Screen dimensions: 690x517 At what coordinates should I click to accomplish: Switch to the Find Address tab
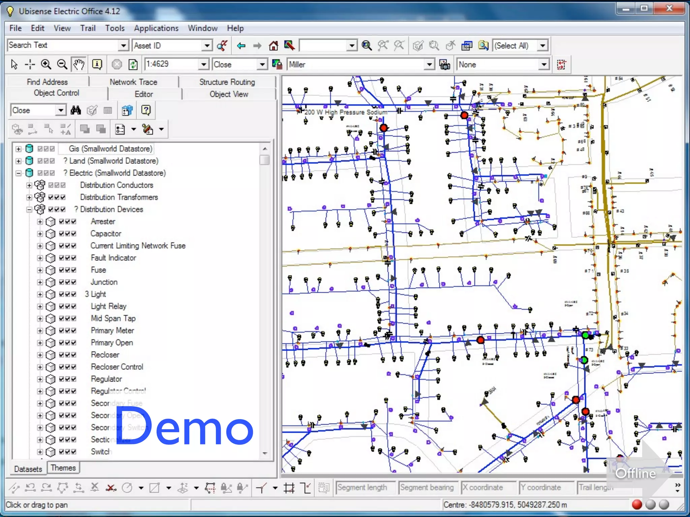pos(47,82)
